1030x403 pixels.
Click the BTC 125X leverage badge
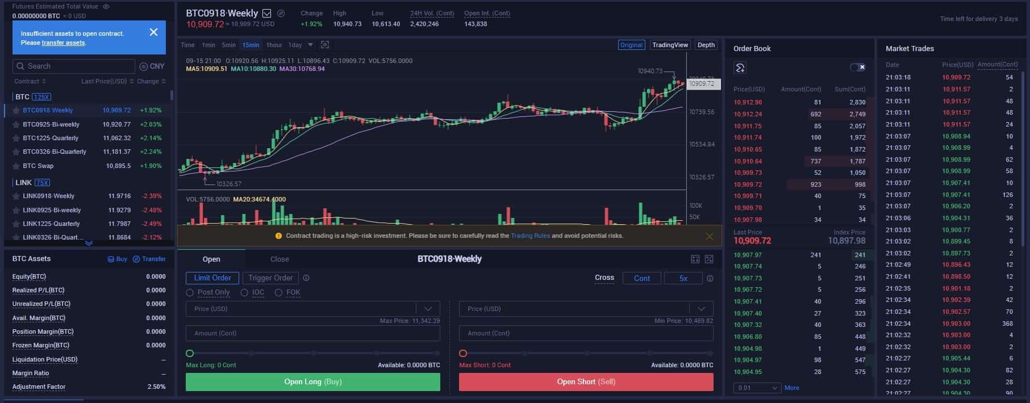[x=41, y=97]
